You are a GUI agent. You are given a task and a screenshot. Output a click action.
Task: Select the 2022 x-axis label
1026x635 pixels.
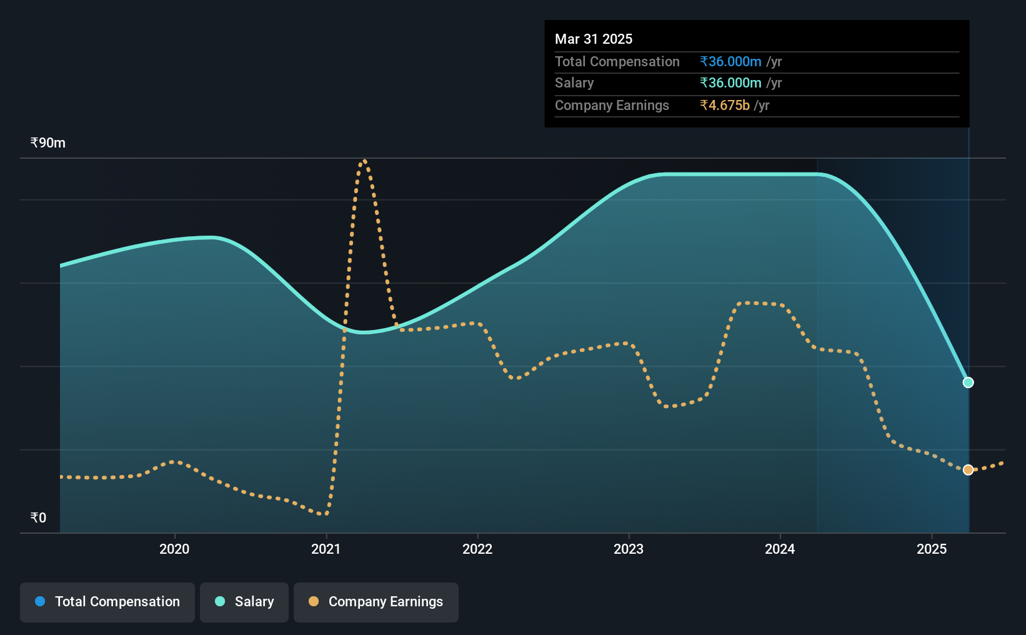tap(477, 549)
